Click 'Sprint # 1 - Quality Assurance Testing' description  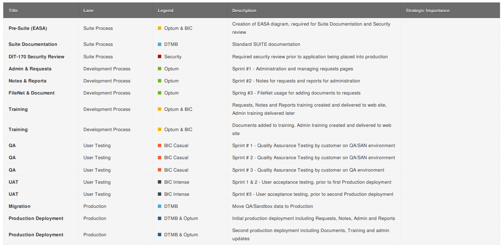tap(314, 145)
